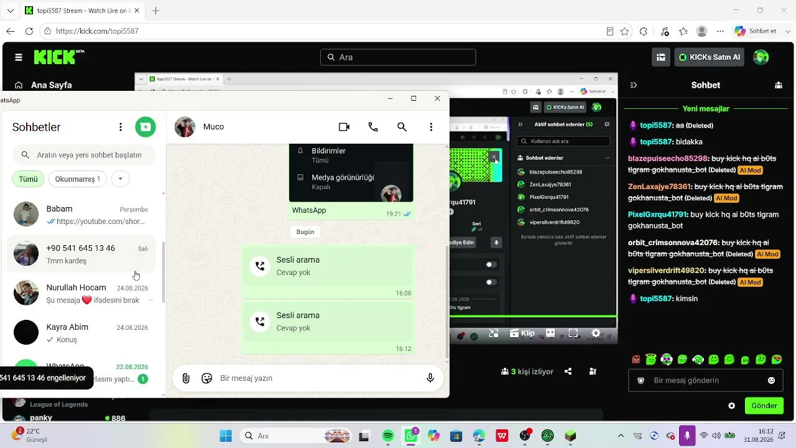Click Klip button in the stream
The height and width of the screenshot is (448, 796).
(523, 334)
